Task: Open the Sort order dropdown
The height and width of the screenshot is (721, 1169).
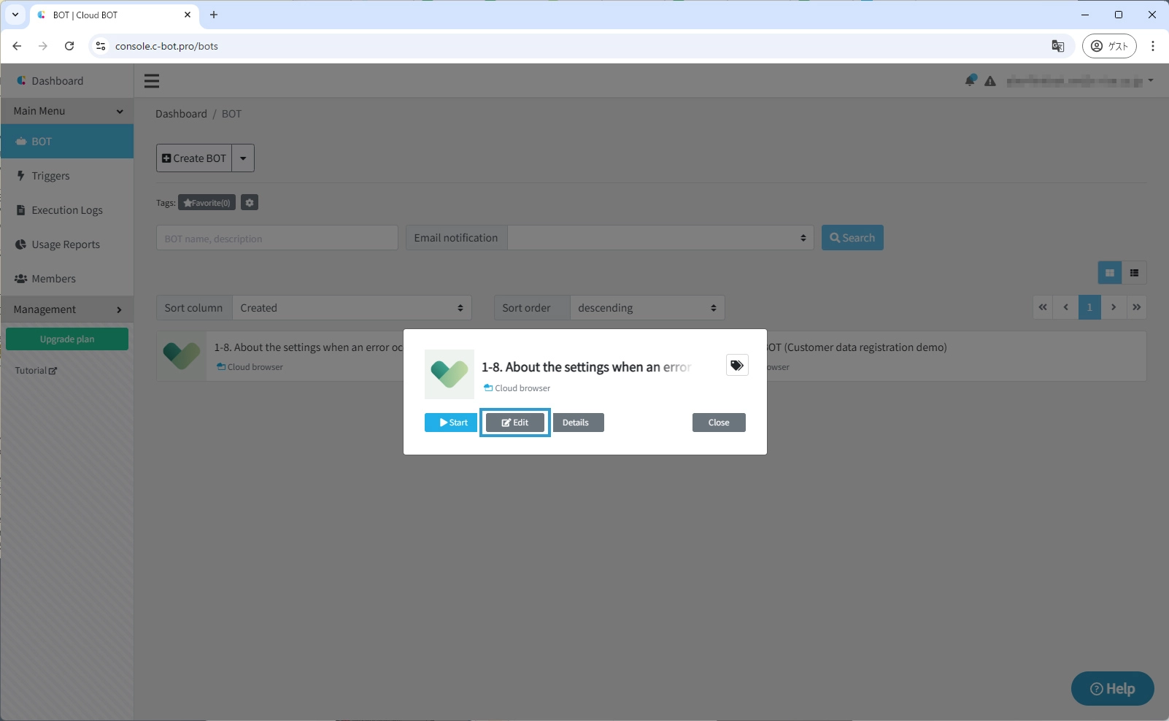Action: (x=647, y=308)
